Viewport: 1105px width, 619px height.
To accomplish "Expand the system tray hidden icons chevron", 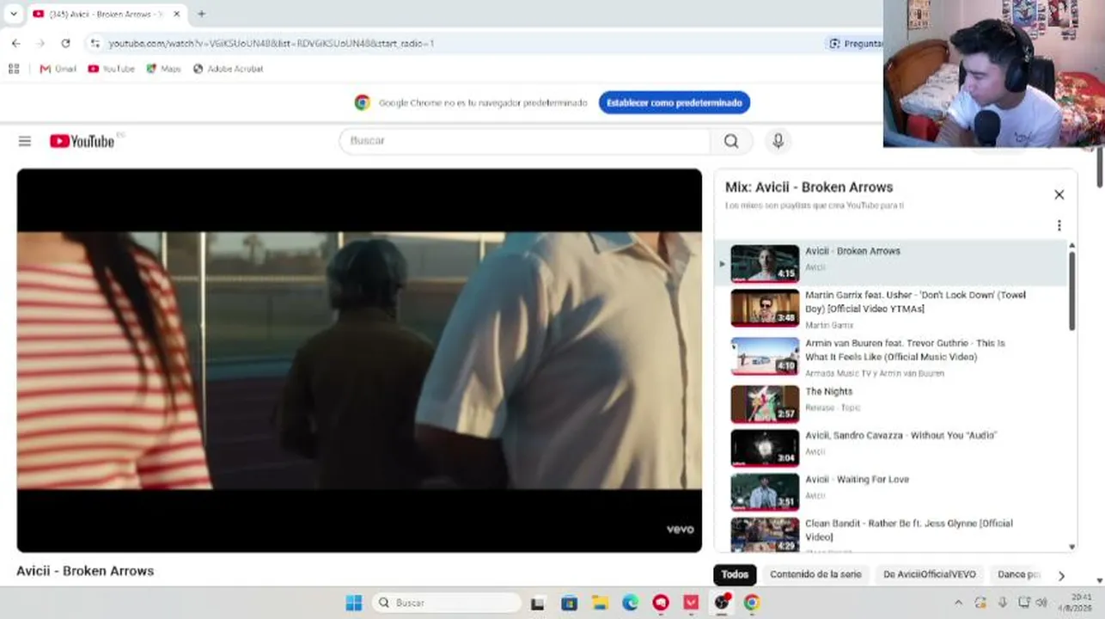I will pyautogui.click(x=959, y=603).
